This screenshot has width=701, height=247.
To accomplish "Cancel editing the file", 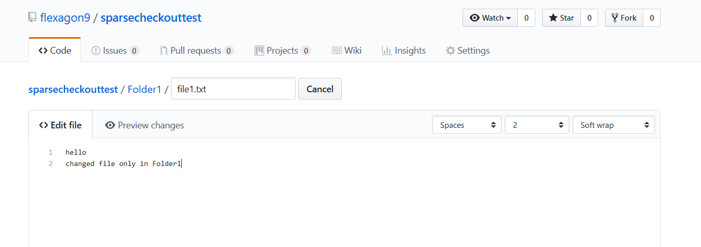I will click(320, 89).
